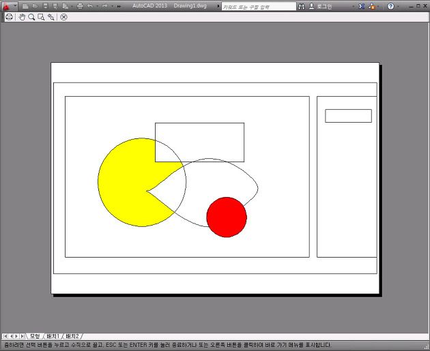Expand the application menu arrow
The width and height of the screenshot is (430, 351).
(15, 5)
